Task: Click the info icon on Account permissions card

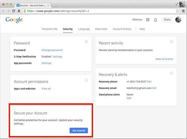Action: click(x=86, y=80)
